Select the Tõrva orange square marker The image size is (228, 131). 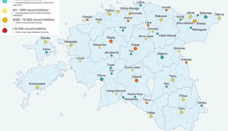[147, 103]
